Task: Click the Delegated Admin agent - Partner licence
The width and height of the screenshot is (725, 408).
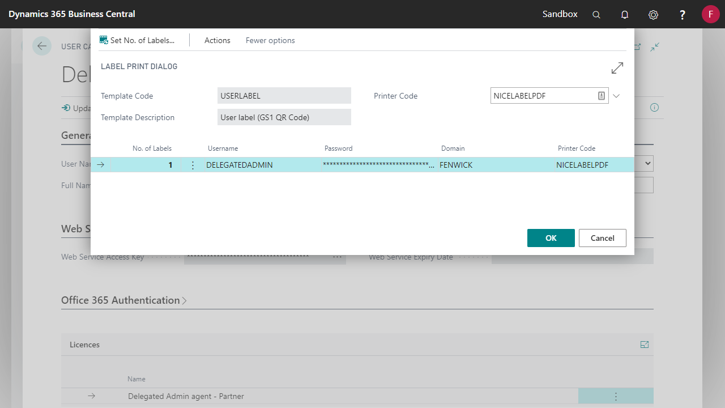Action: click(x=186, y=396)
